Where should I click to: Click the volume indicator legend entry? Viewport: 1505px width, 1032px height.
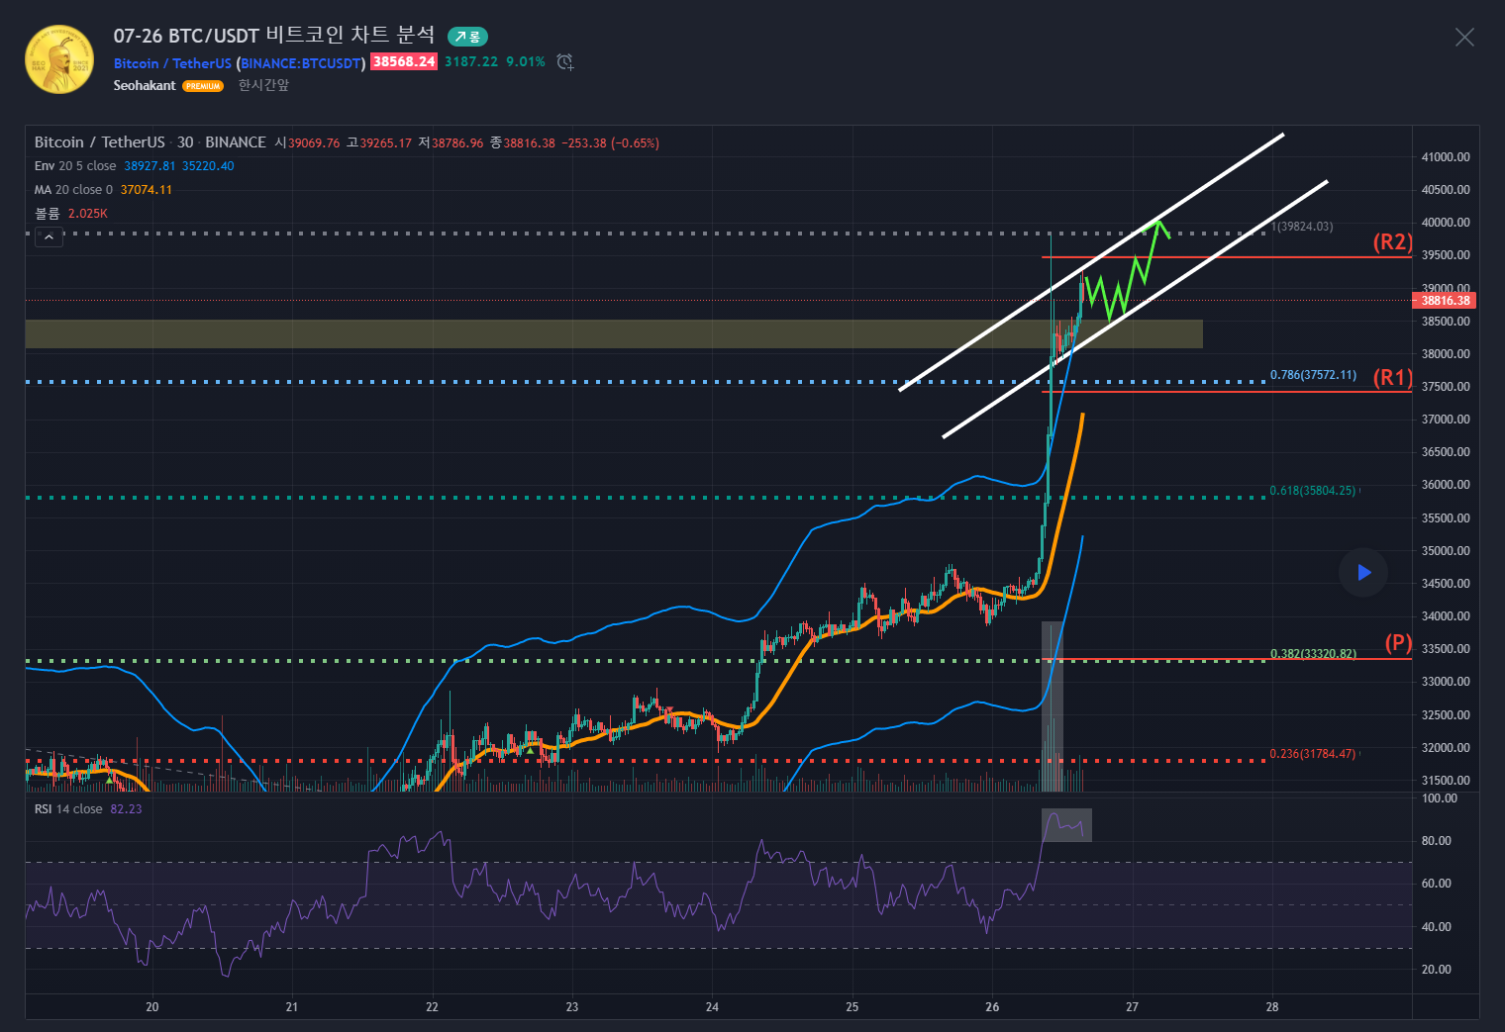[x=48, y=214]
